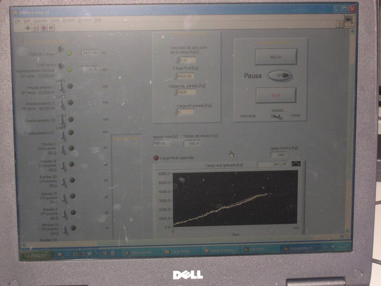Click LED indicator beside Bandas II

point(72,164)
